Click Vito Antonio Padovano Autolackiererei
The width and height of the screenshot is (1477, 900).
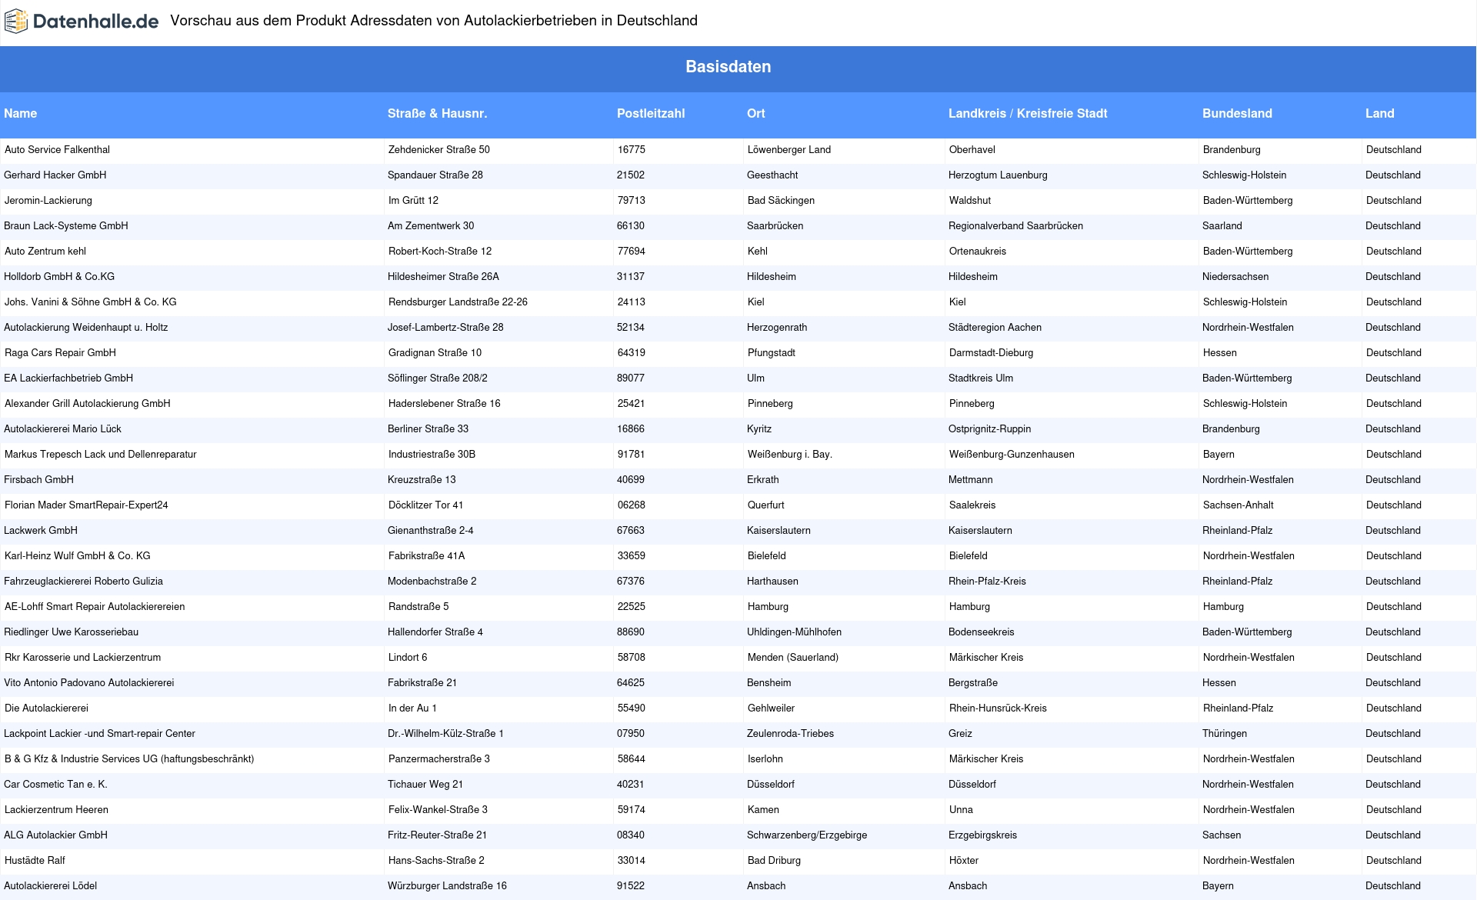click(89, 683)
